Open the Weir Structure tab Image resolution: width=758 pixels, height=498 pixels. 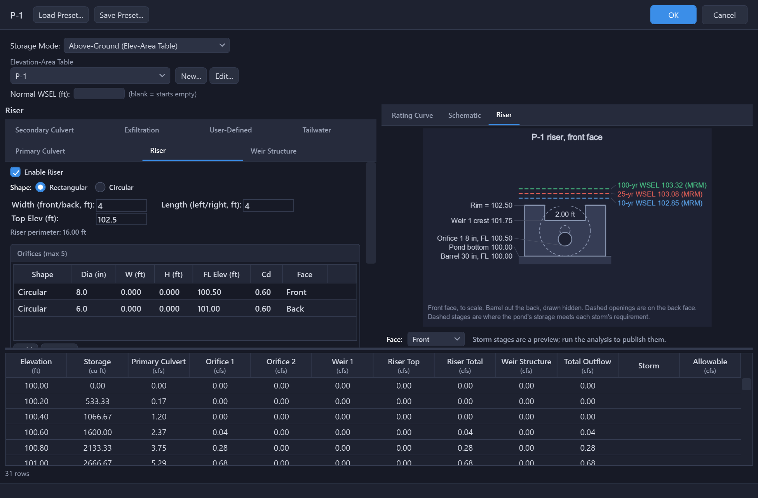pos(273,151)
